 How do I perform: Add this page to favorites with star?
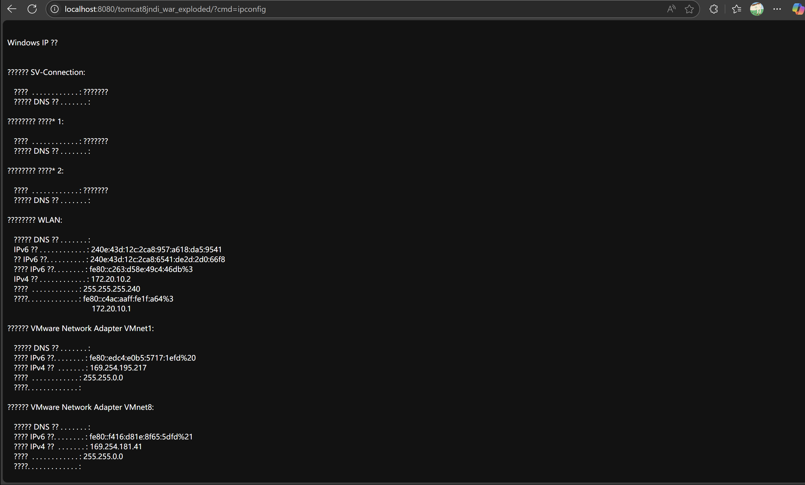click(689, 9)
